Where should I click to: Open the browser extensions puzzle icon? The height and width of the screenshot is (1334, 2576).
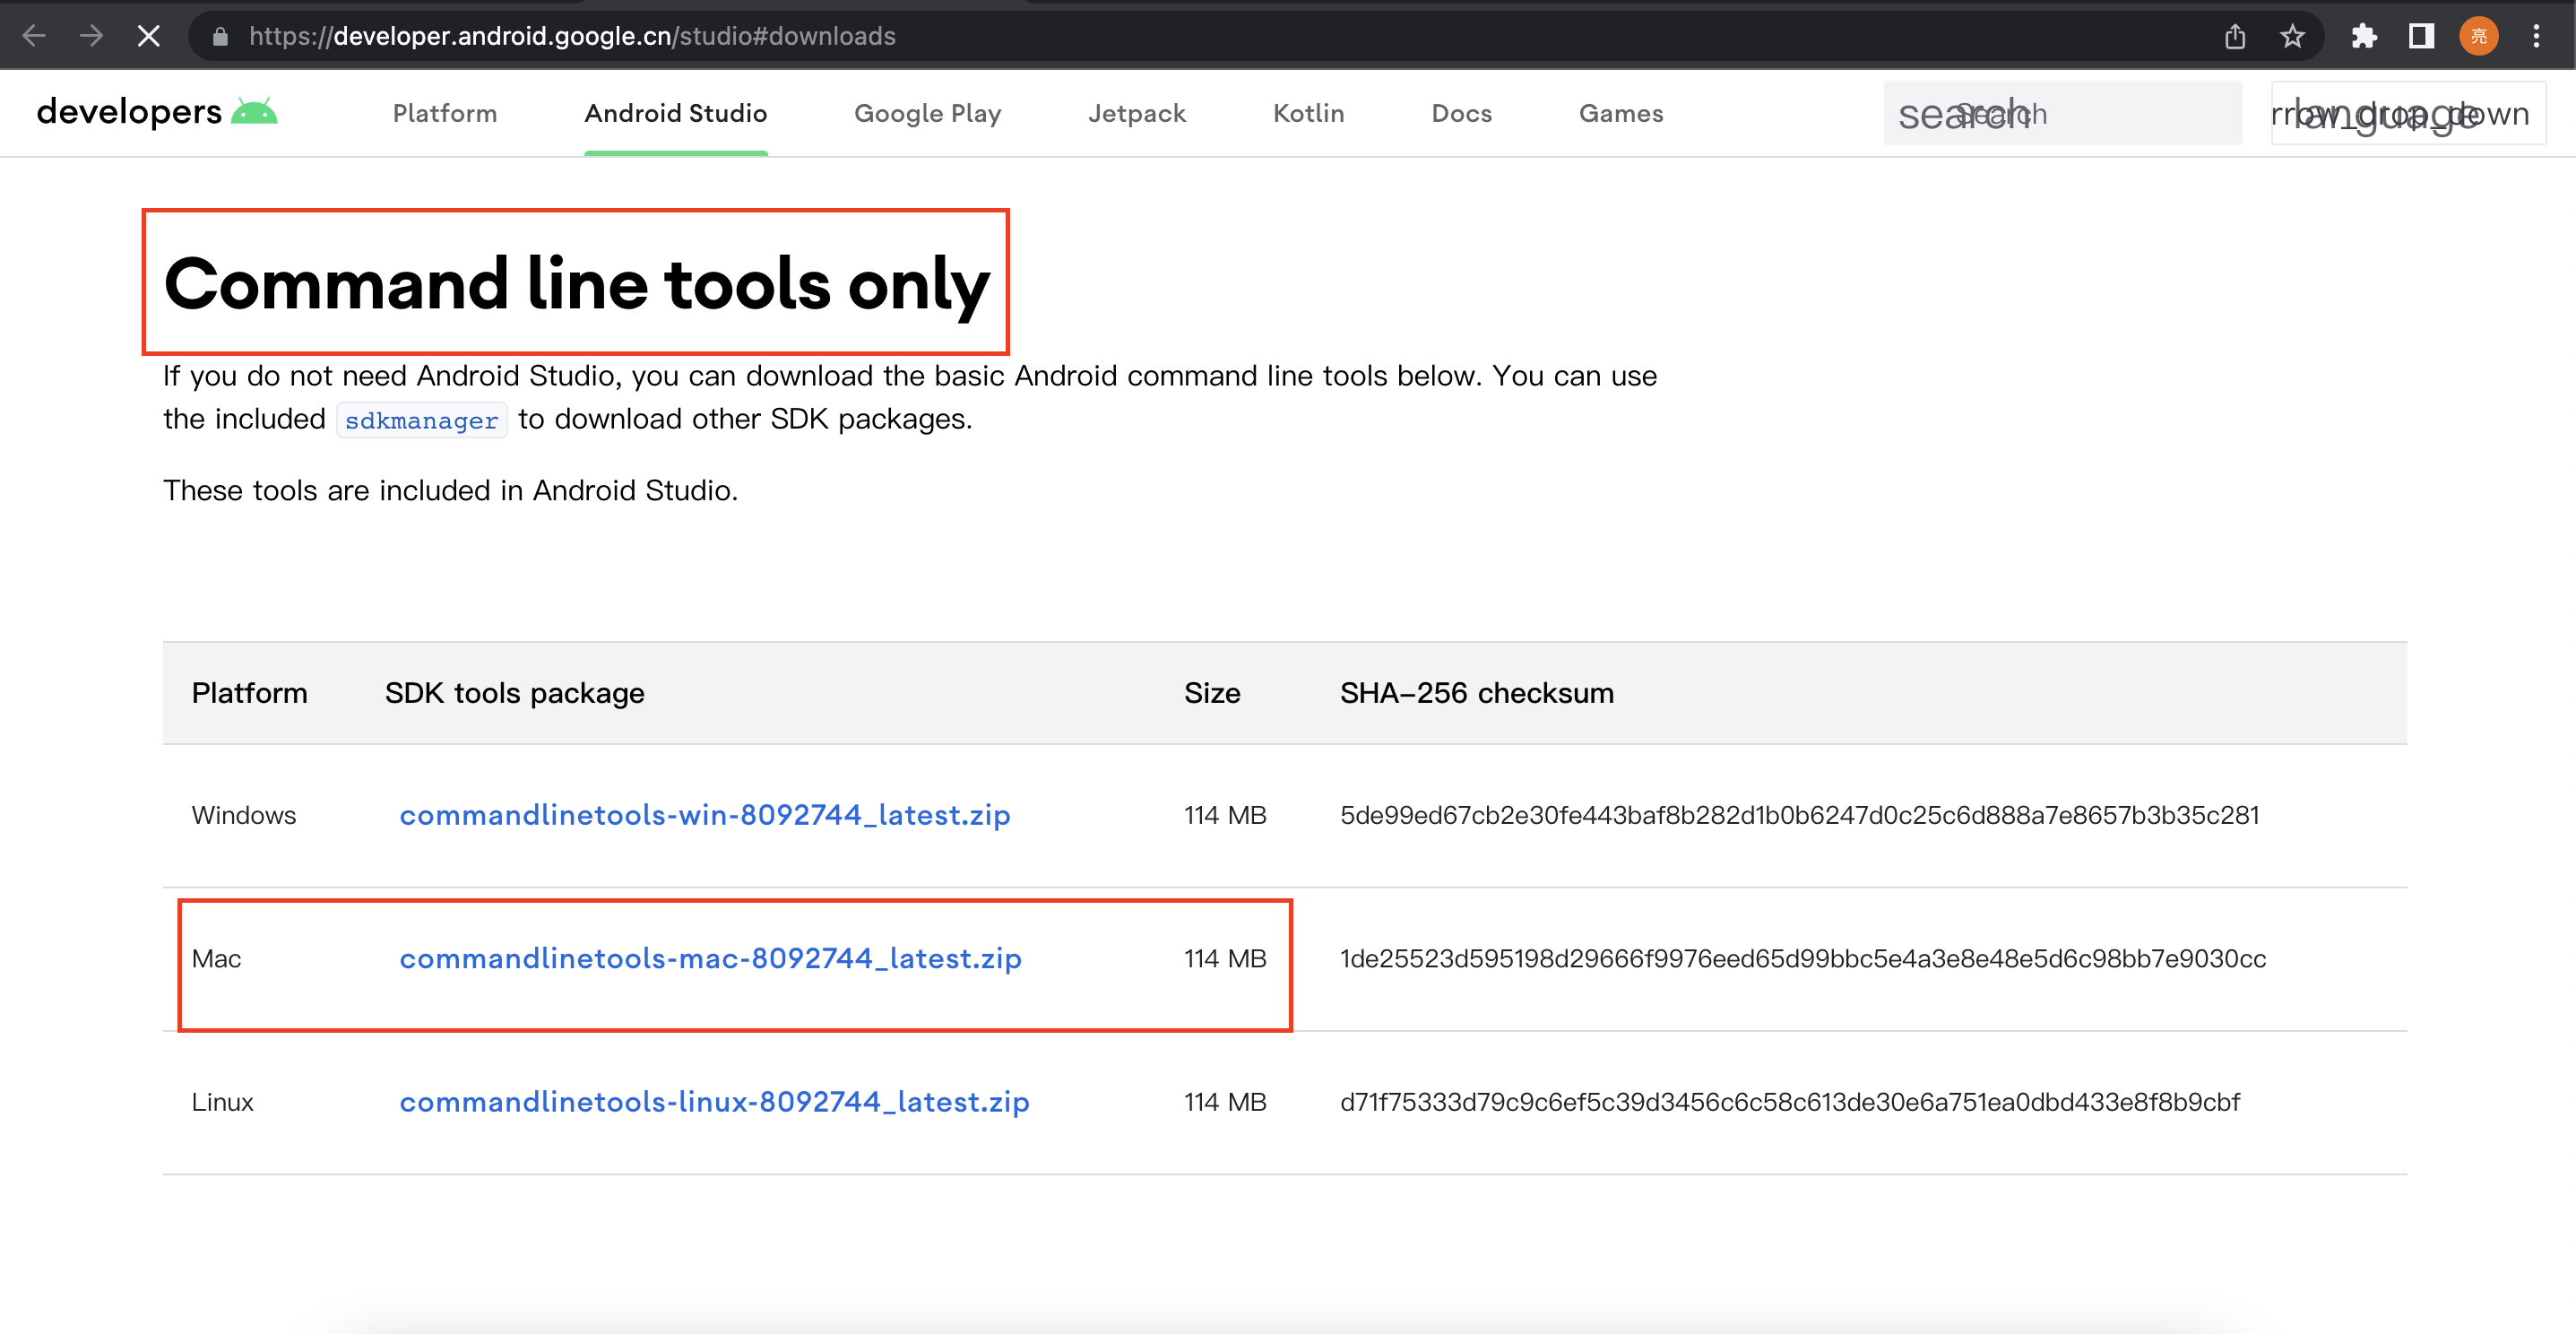point(2365,36)
